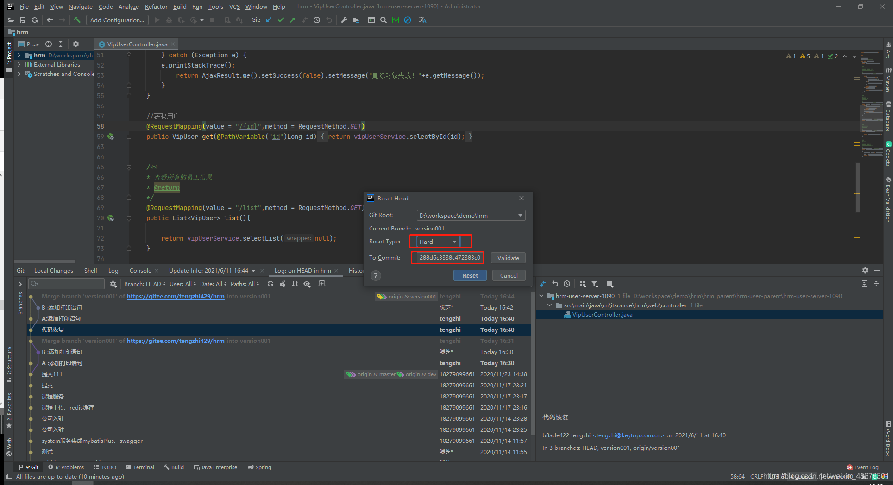
Task: Select VipUserController.java in changes tree
Action: [x=602, y=314]
